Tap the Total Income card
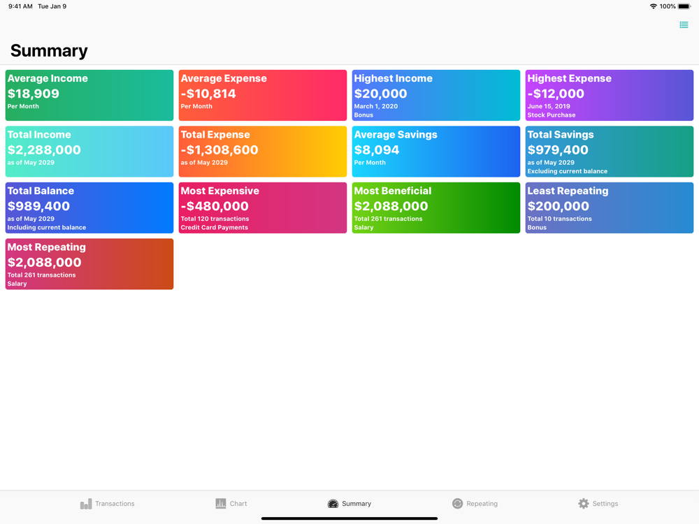The image size is (699, 524). click(x=89, y=152)
